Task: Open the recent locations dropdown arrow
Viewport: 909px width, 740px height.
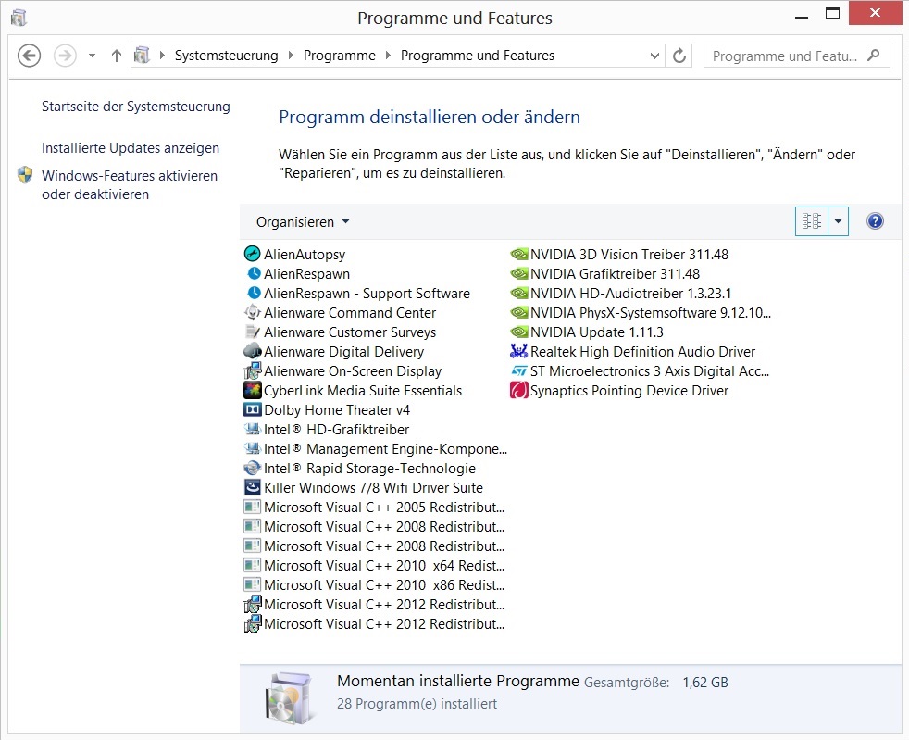Action: click(92, 56)
